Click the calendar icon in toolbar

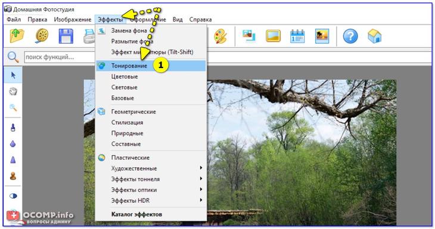pos(297,36)
